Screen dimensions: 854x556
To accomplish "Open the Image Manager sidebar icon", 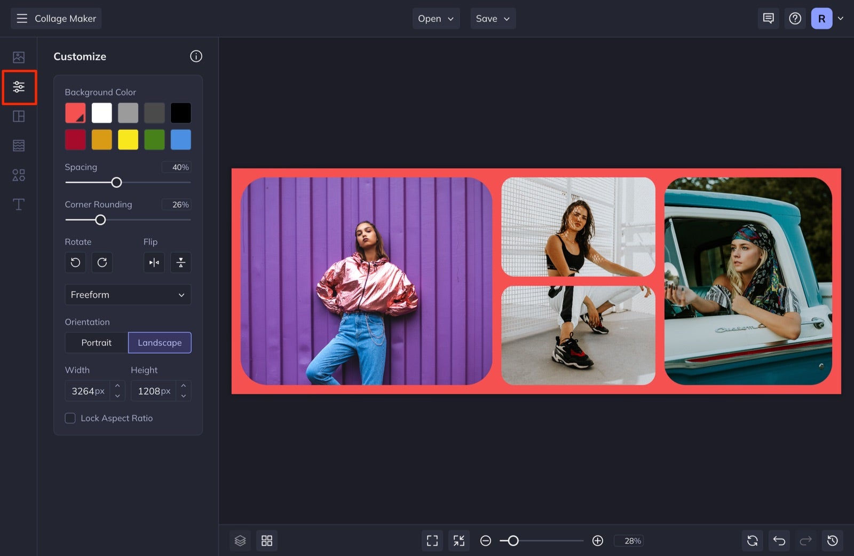I will [x=19, y=57].
